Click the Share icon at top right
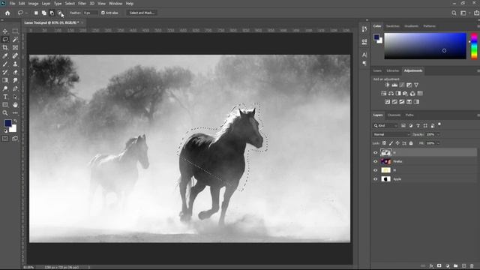480x270 pixels. pos(476,13)
